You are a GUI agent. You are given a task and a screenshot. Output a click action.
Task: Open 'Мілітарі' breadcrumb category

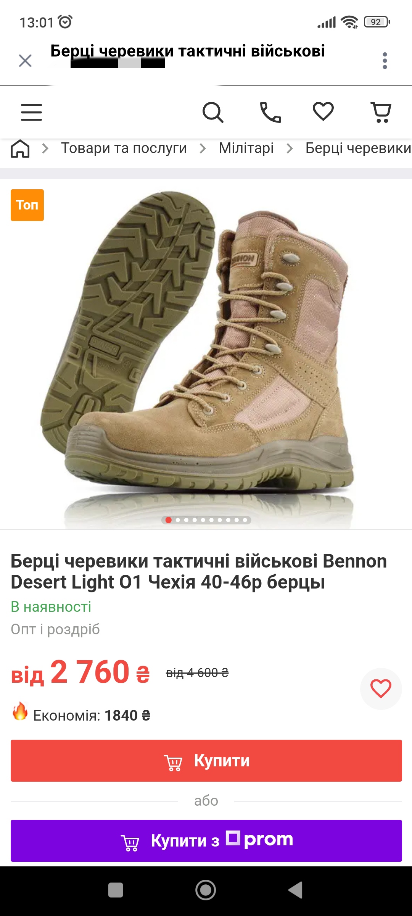tap(246, 148)
